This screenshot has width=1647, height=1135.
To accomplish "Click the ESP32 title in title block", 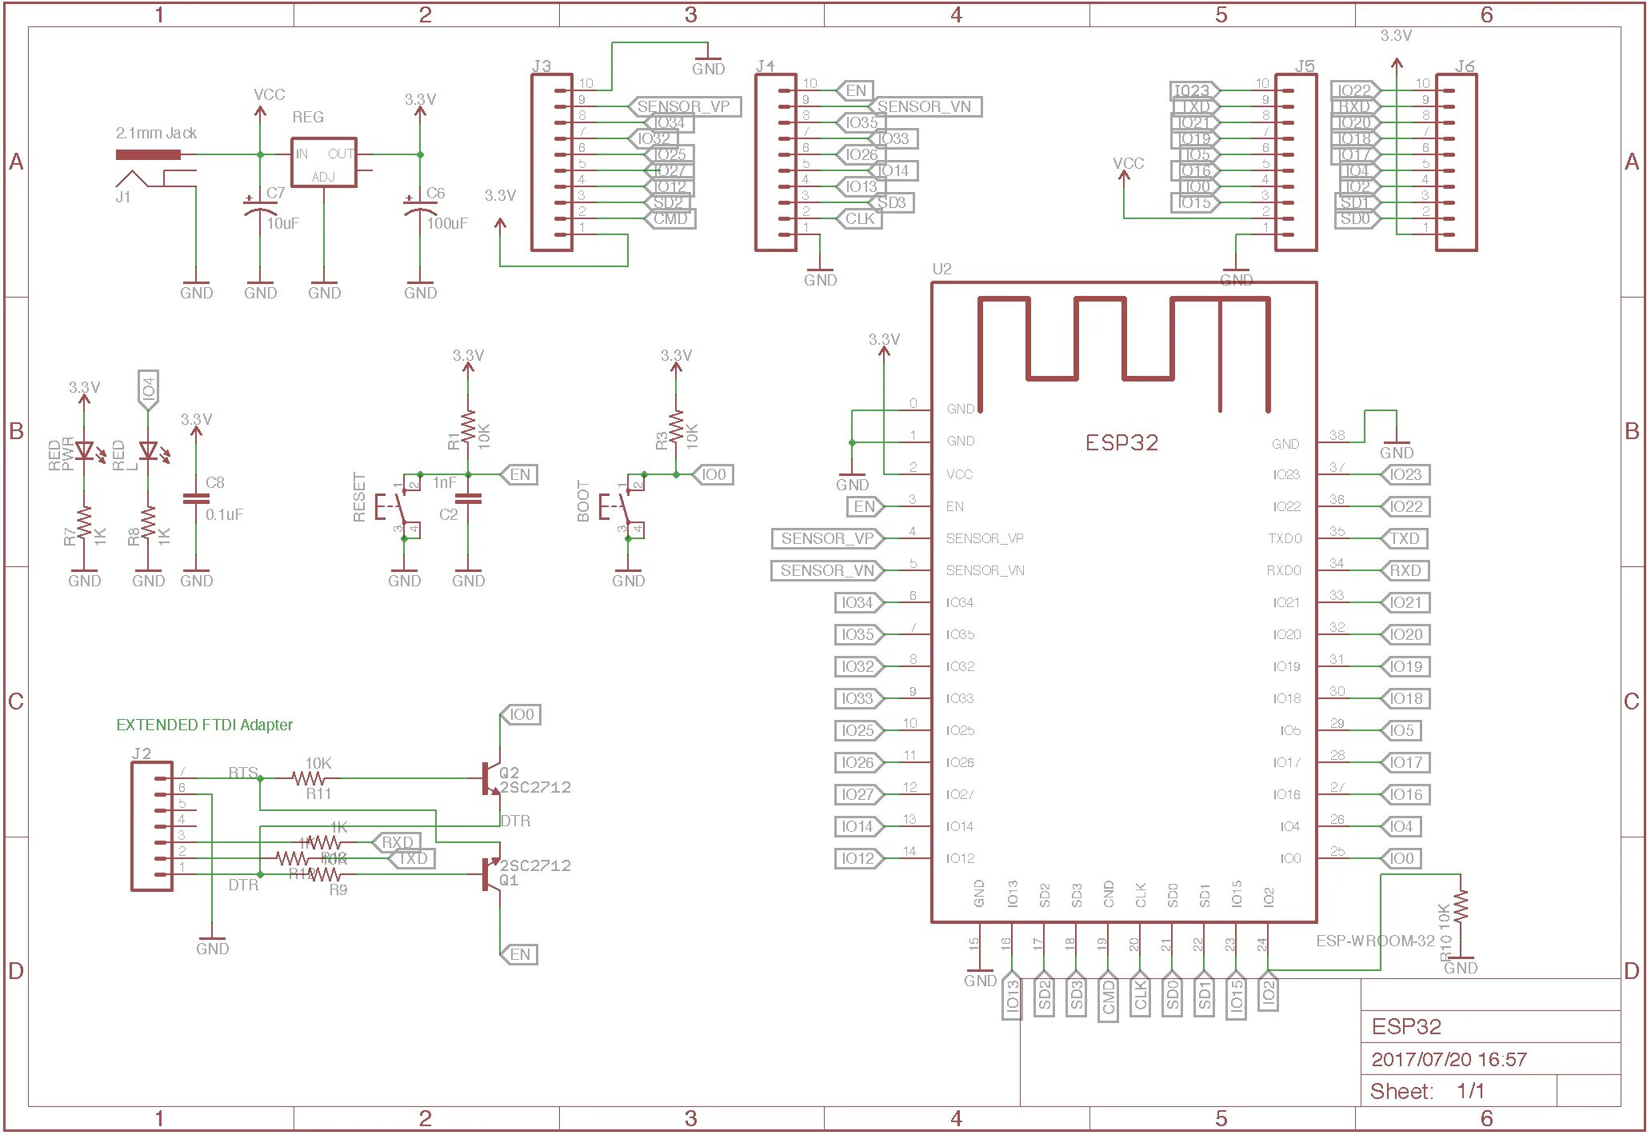I will point(1406,1026).
